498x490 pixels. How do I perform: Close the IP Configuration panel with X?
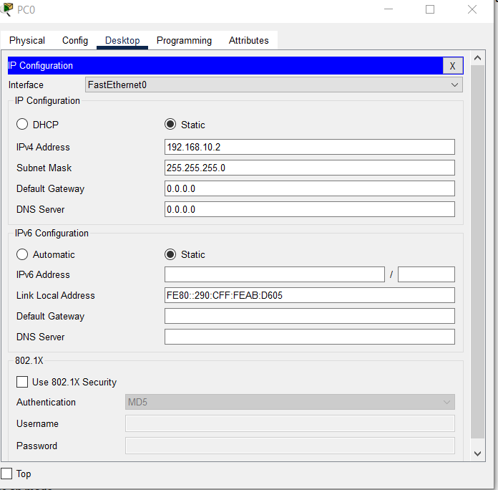(452, 66)
